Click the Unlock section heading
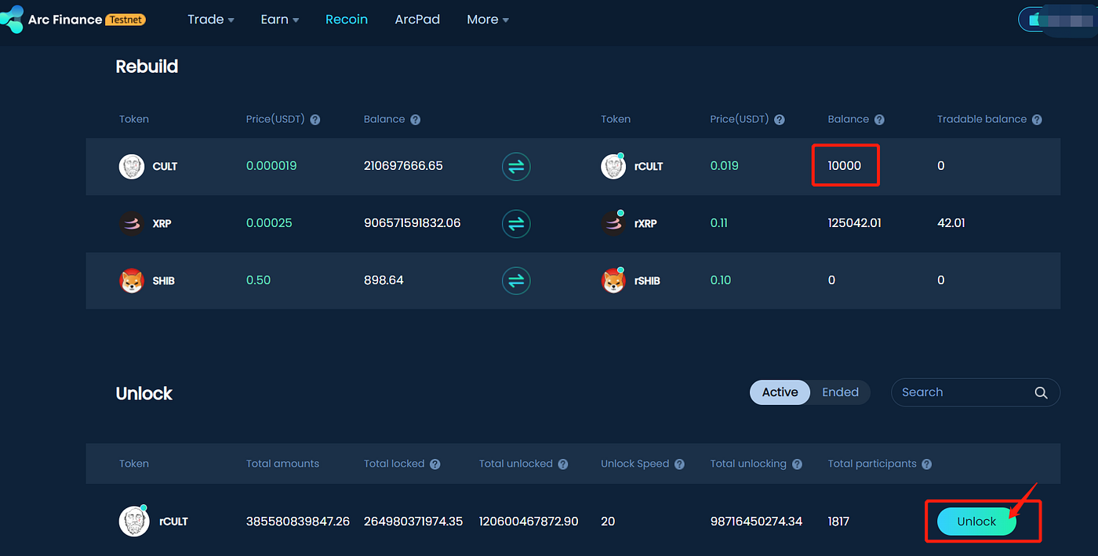This screenshot has width=1098, height=556. (x=144, y=393)
